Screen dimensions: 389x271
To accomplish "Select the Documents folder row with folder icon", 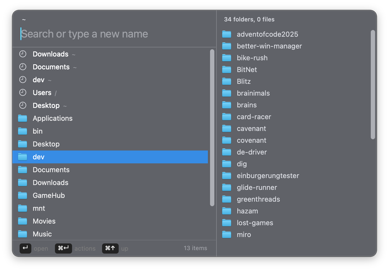I will (110, 170).
